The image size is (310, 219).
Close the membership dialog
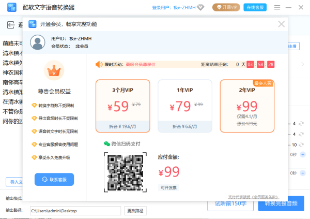click(282, 24)
